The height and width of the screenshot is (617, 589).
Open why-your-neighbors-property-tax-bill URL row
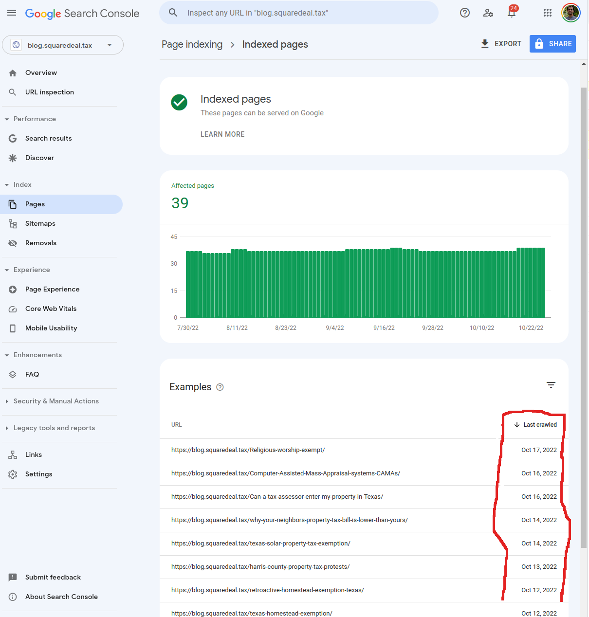coord(364,520)
